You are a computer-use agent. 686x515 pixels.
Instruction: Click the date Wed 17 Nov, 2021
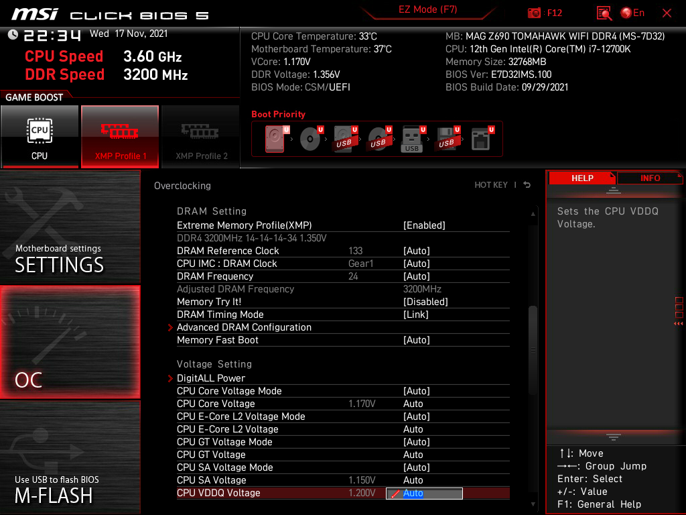[x=129, y=34]
